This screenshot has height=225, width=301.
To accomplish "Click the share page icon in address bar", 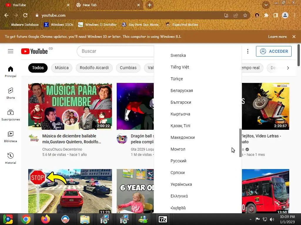I will pyautogui.click(x=235, y=15).
